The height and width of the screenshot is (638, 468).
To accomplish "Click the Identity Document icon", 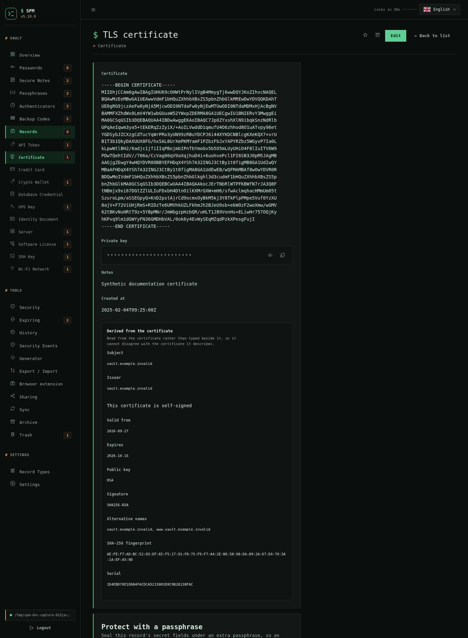I will coord(12,219).
